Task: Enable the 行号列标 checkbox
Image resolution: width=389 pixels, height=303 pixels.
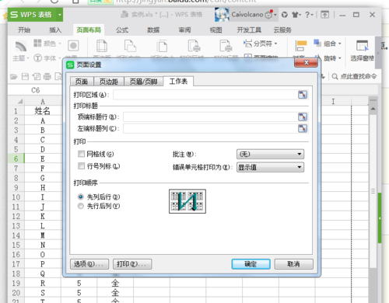Action: click(81, 165)
